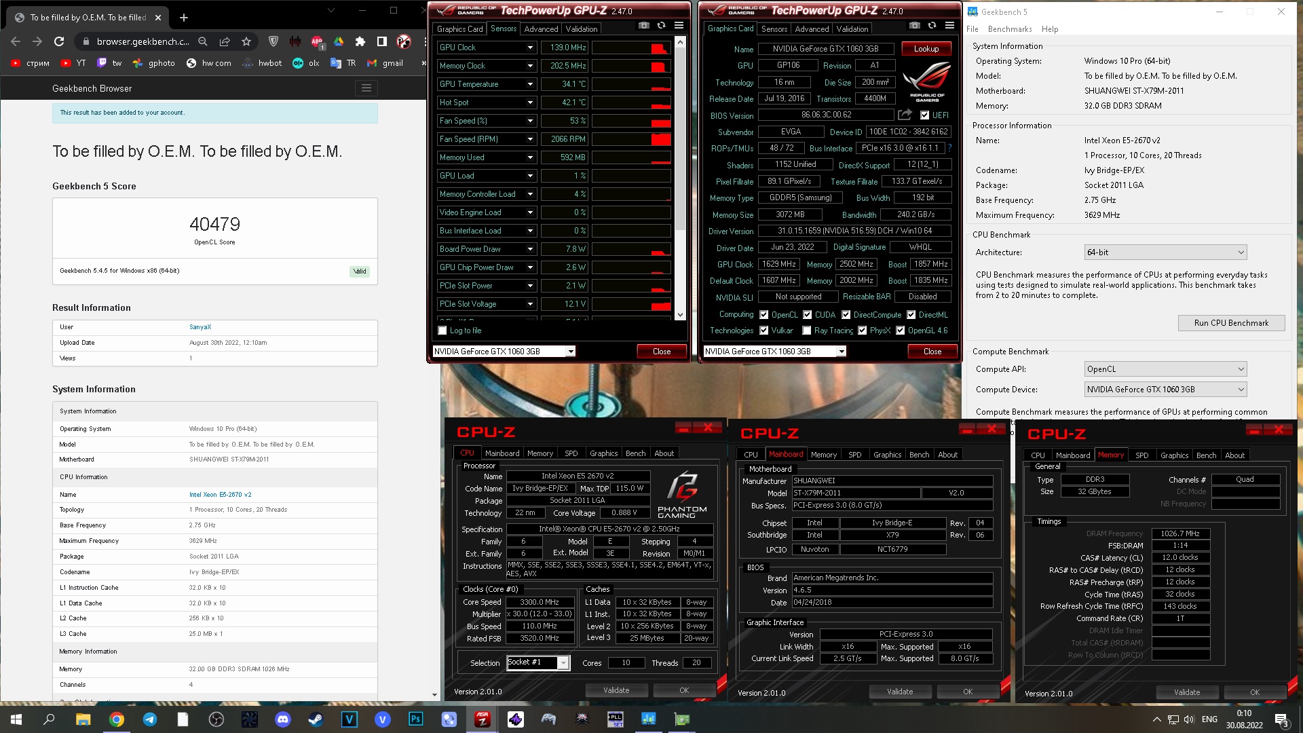Reload the Geekbench Browser page
This screenshot has height=733, width=1303.
[x=59, y=41]
